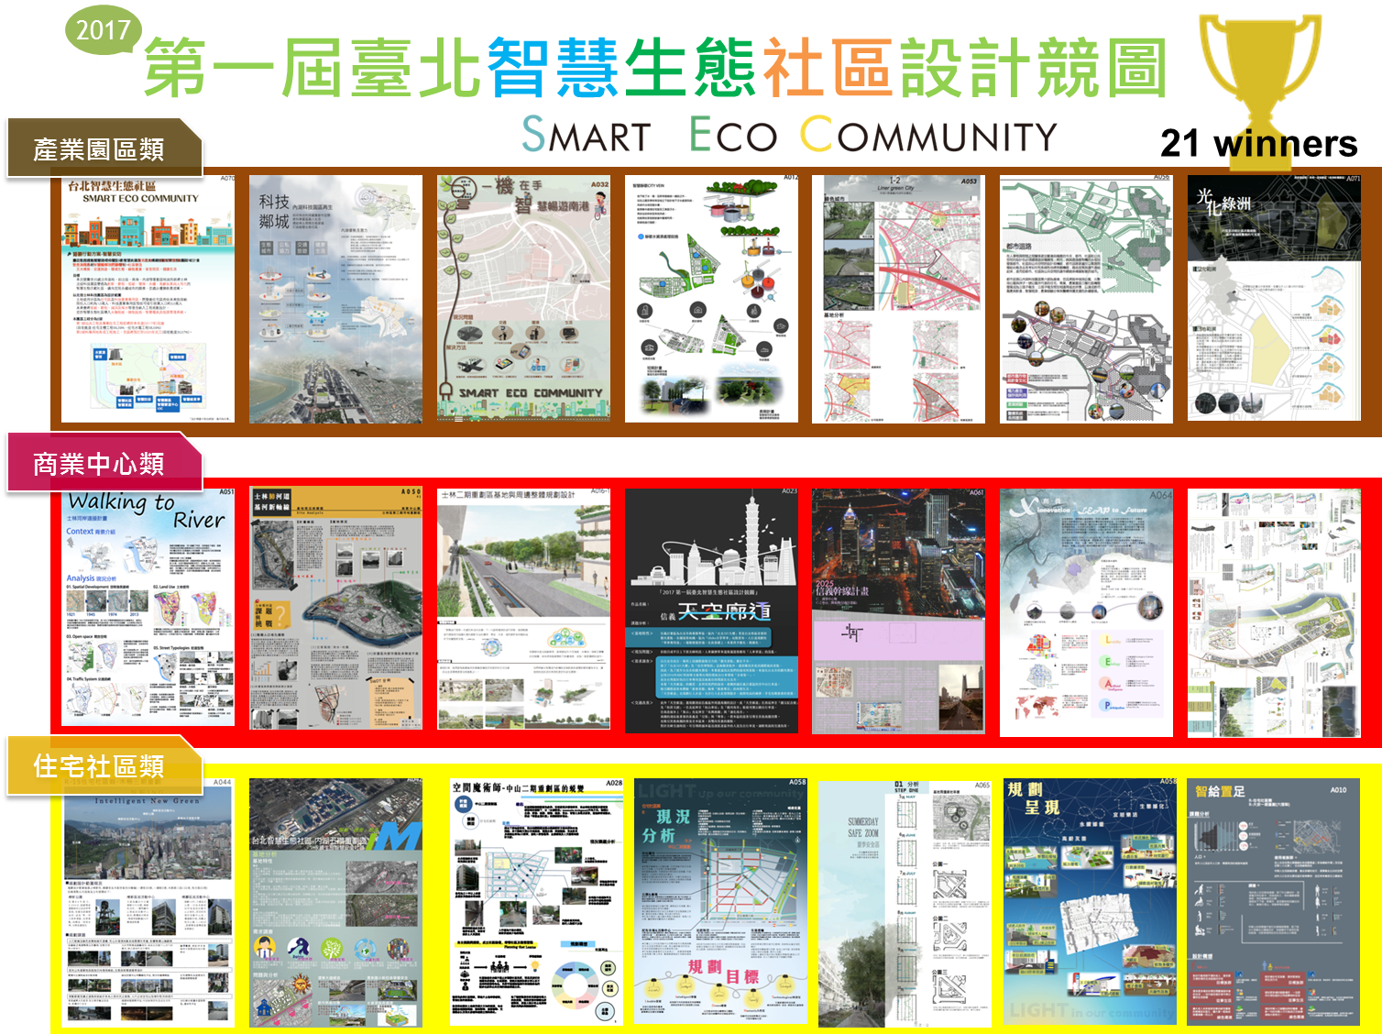1382x1034 pixels.
Task: Open the 2025 信義幹線計畫 night city poster
Action: tap(898, 610)
